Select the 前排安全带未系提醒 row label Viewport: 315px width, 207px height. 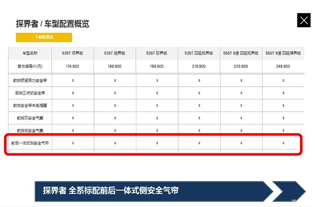pos(30,106)
